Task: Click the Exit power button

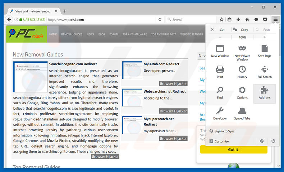Action: point(273,141)
